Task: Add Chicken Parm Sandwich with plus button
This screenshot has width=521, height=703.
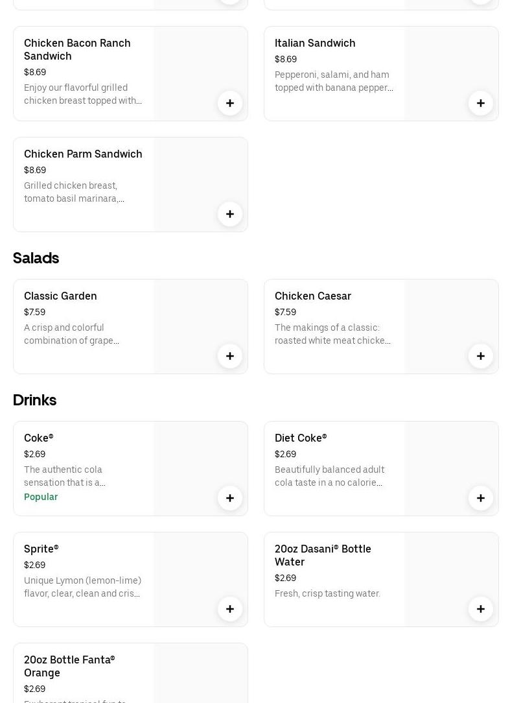Action: (x=230, y=214)
